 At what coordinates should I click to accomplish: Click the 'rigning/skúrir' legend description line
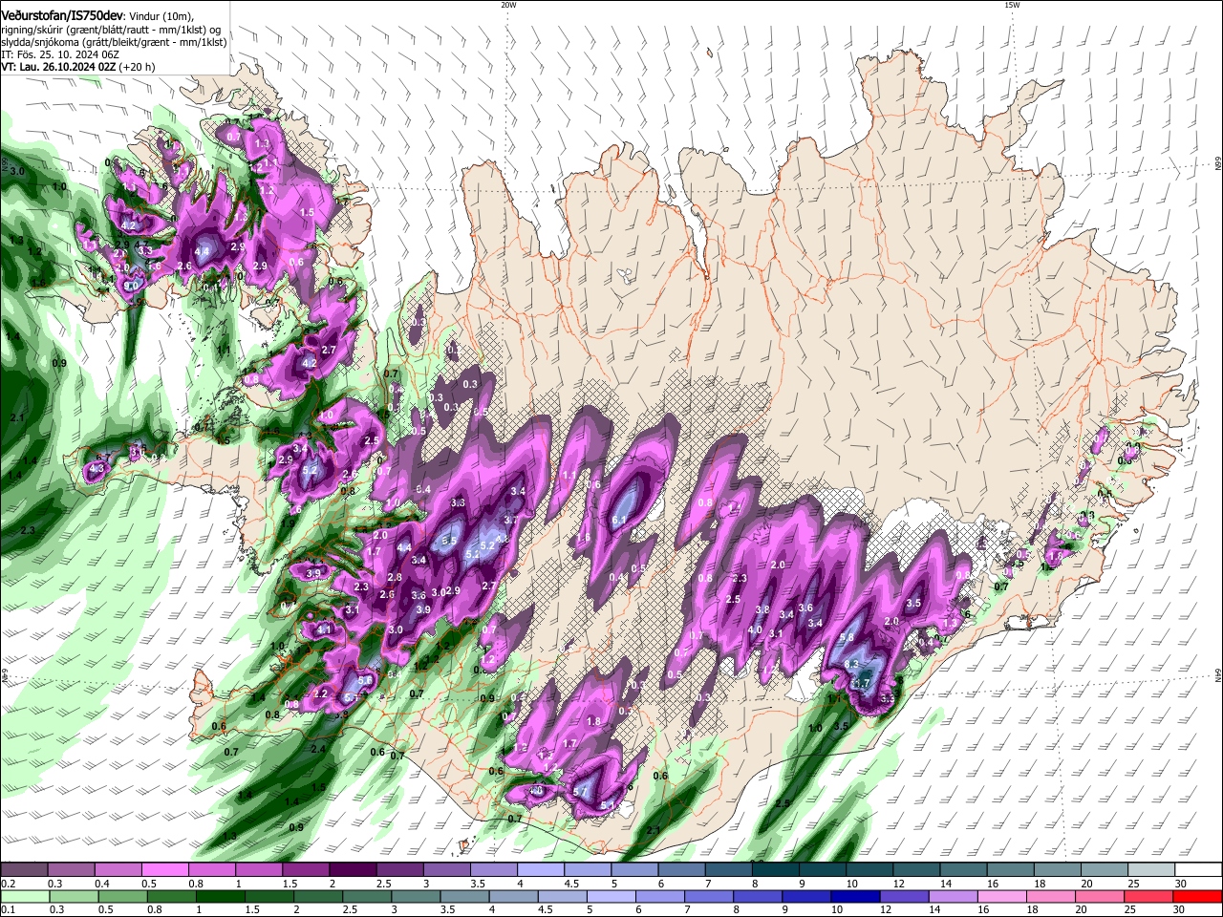[111, 30]
